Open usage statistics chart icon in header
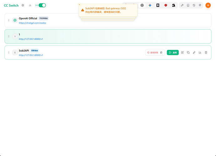Image resolution: width=216 pixels, height=156 pixels. tap(30, 5)
